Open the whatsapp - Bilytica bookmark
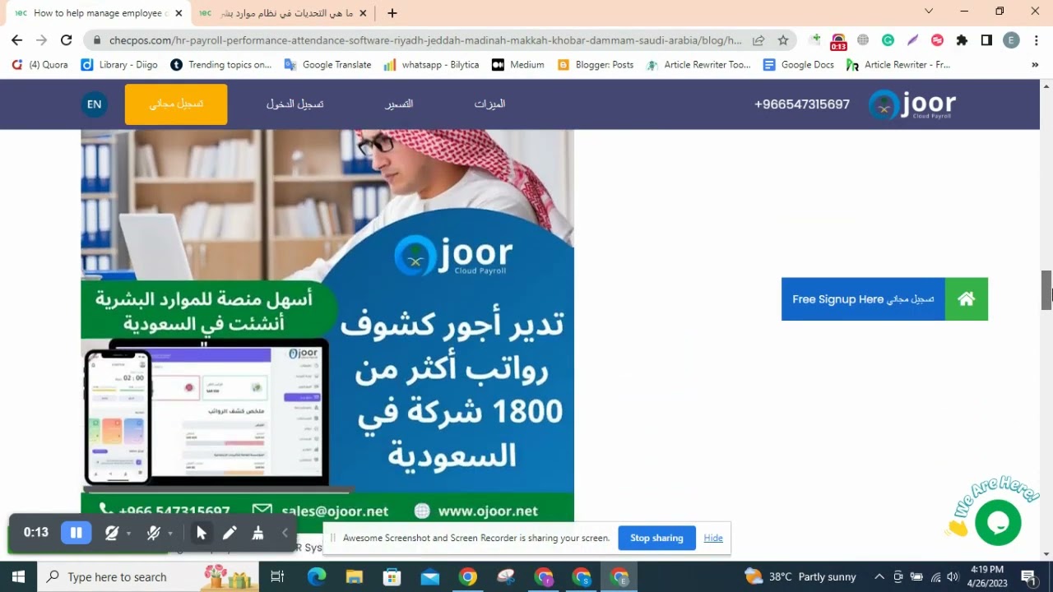This screenshot has height=592, width=1053. point(431,64)
